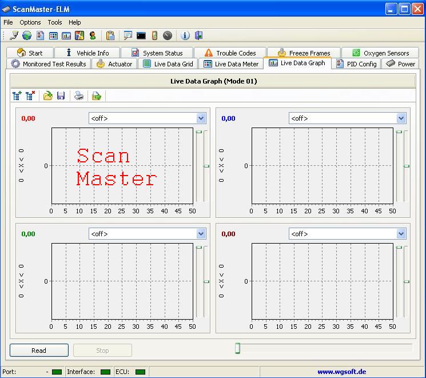
Task: Switch to the Monitored Test Results tab
Action: (49, 64)
